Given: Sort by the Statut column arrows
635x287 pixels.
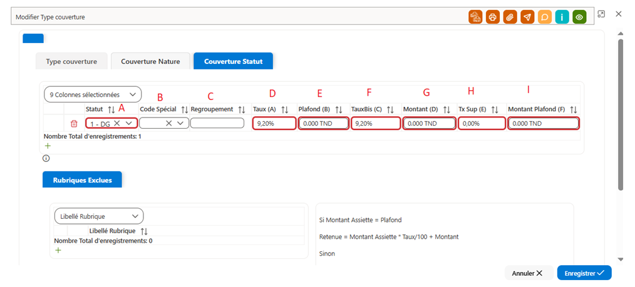Looking at the screenshot, I should 111,109.
